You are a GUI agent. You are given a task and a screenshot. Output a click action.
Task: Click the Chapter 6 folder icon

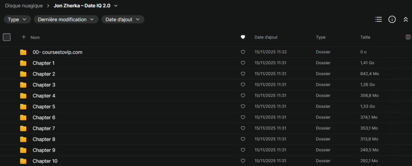pyautogui.click(x=23, y=117)
